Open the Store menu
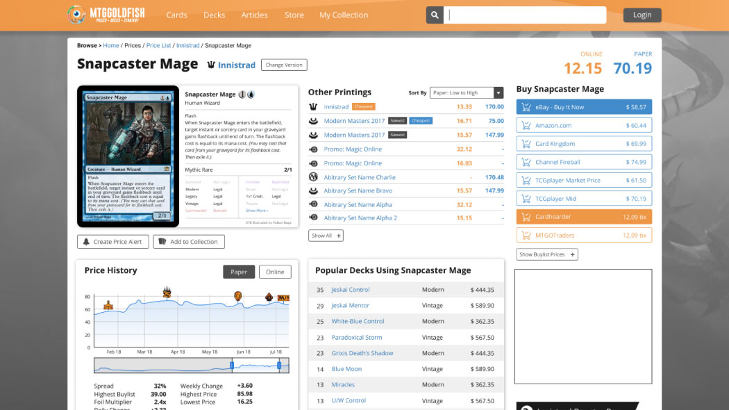This screenshot has height=410, width=729. pos(294,15)
